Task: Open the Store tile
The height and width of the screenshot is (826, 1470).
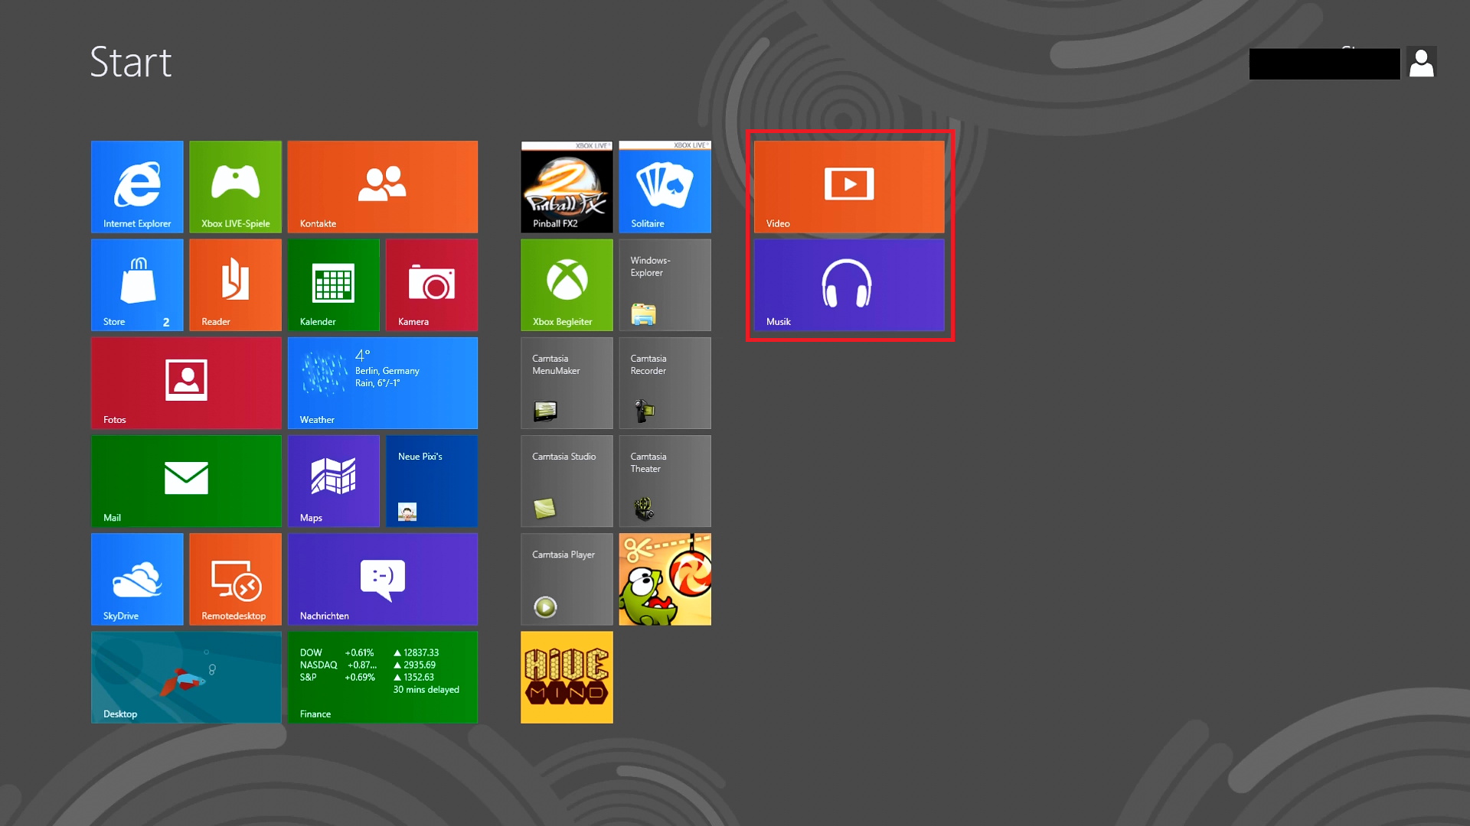Action: point(137,285)
